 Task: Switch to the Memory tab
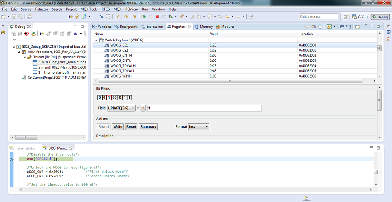[x=204, y=26]
